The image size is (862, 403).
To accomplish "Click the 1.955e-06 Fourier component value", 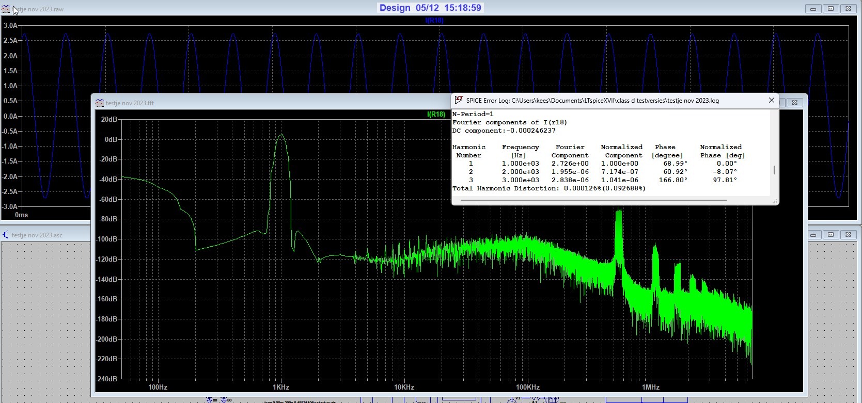I will click(x=570, y=172).
